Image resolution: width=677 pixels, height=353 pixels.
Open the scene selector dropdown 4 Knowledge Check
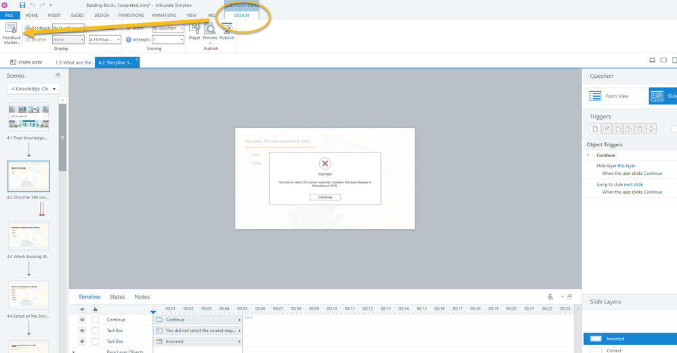coord(33,89)
